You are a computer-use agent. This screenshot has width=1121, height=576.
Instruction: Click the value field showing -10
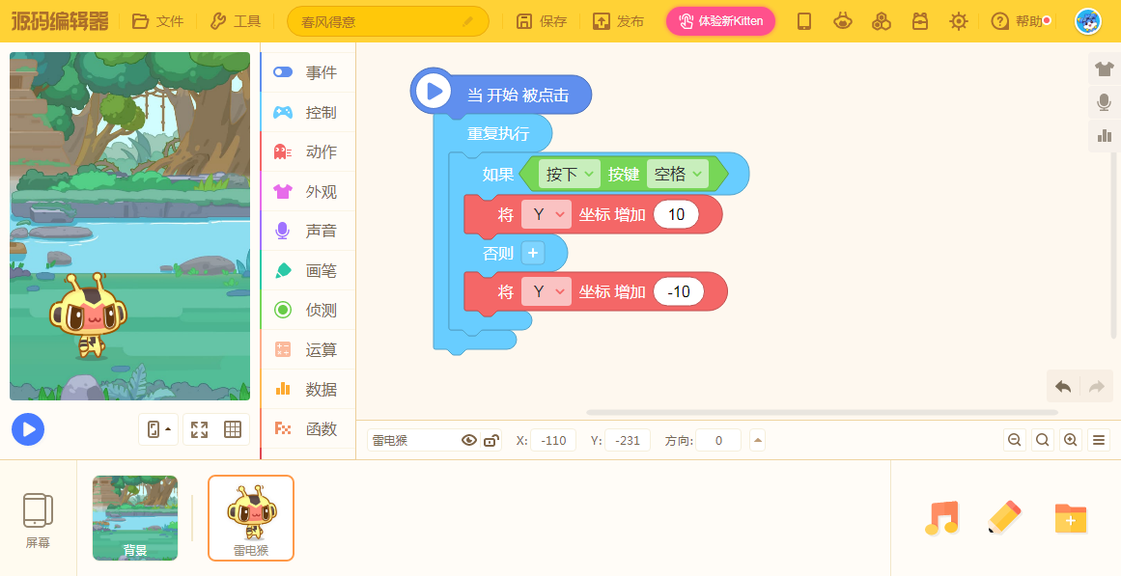[679, 291]
